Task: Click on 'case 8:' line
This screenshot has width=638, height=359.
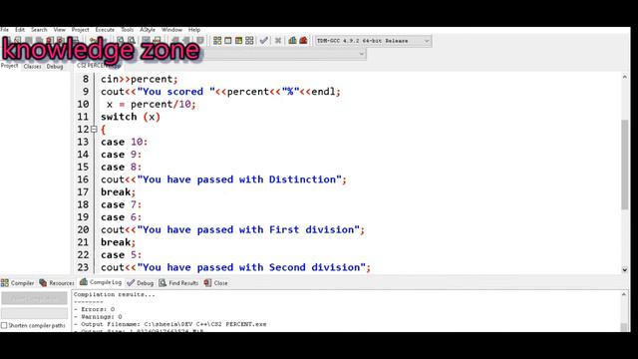Action: click(x=122, y=168)
